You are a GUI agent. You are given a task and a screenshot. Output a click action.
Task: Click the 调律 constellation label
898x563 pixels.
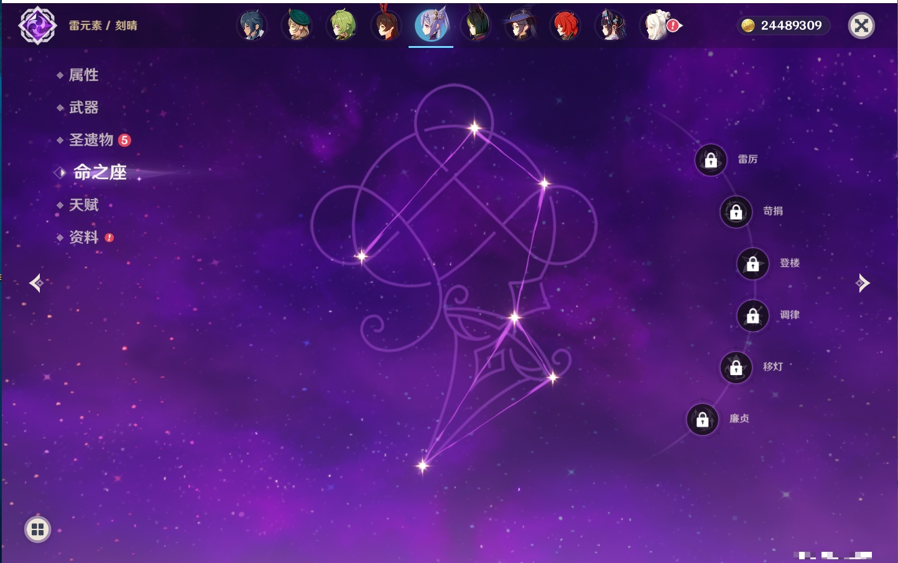coord(790,315)
